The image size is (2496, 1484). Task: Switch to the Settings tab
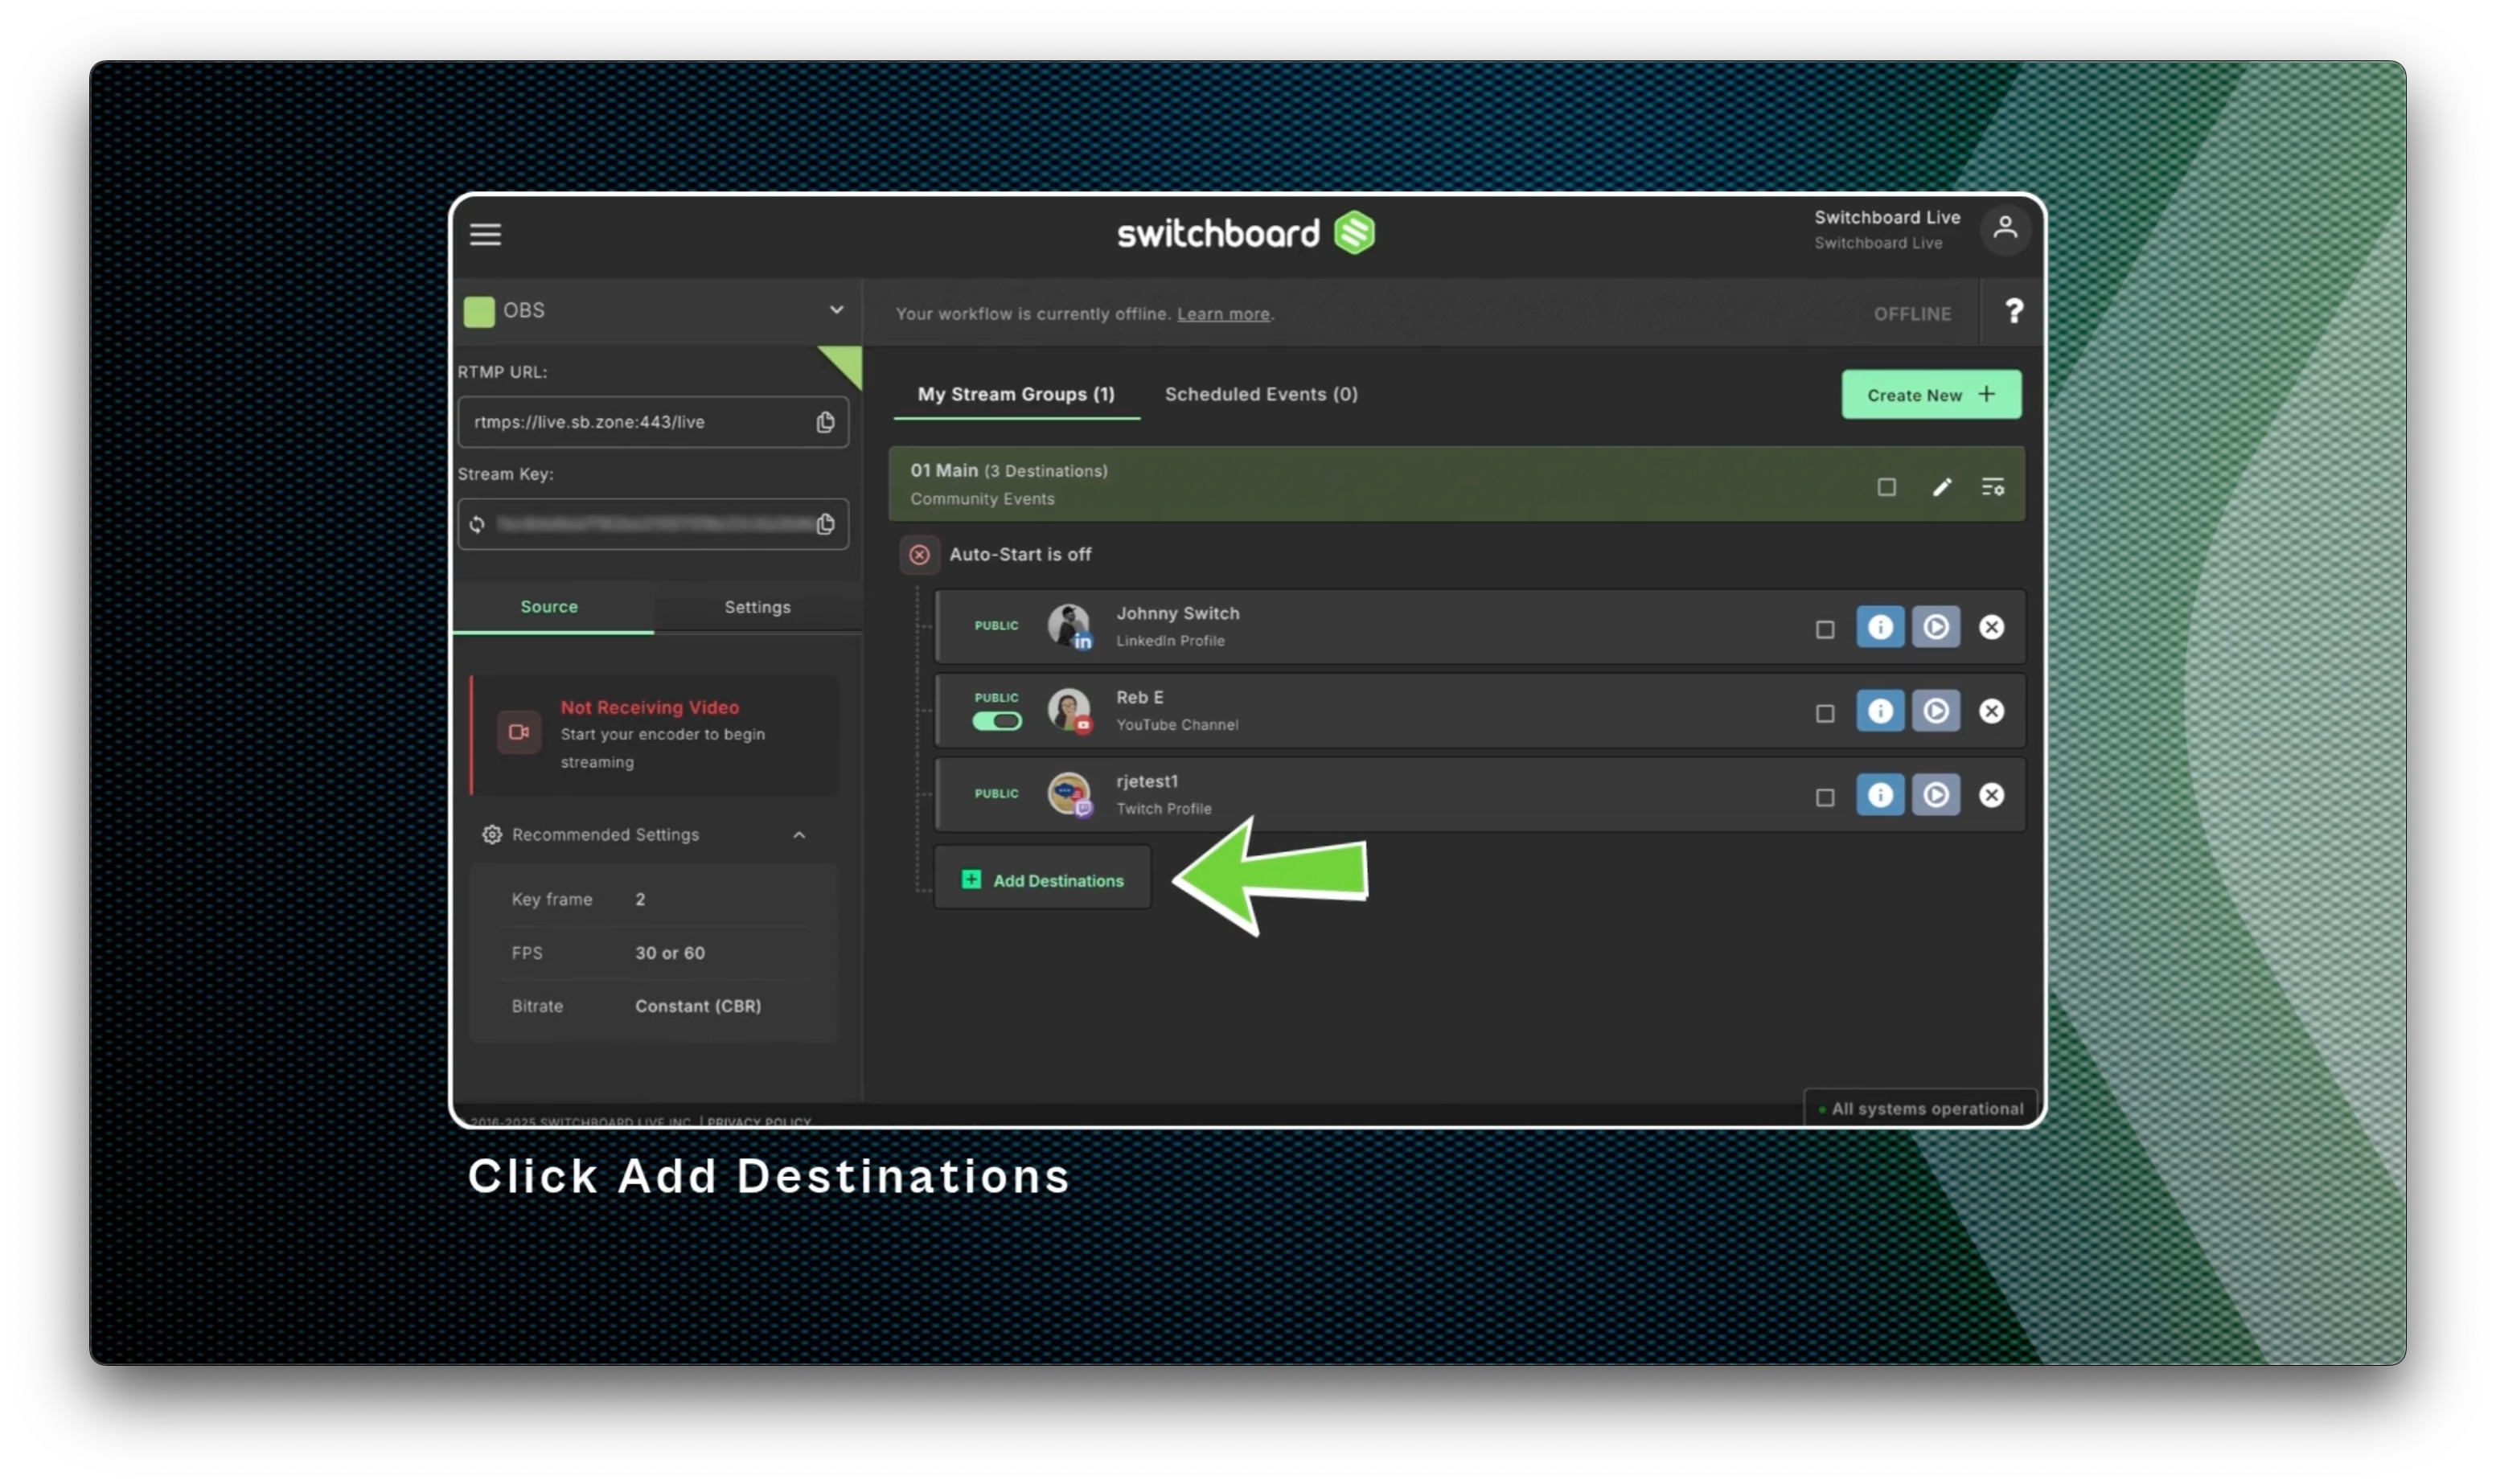click(x=757, y=607)
